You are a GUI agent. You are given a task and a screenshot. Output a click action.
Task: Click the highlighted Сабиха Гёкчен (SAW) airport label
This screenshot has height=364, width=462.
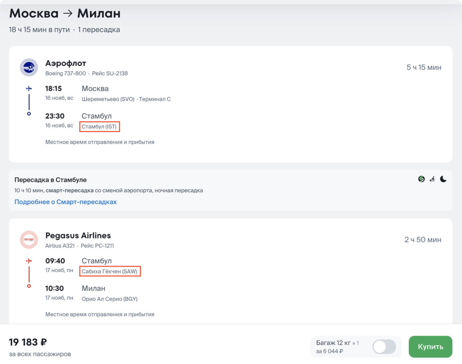[x=111, y=271]
